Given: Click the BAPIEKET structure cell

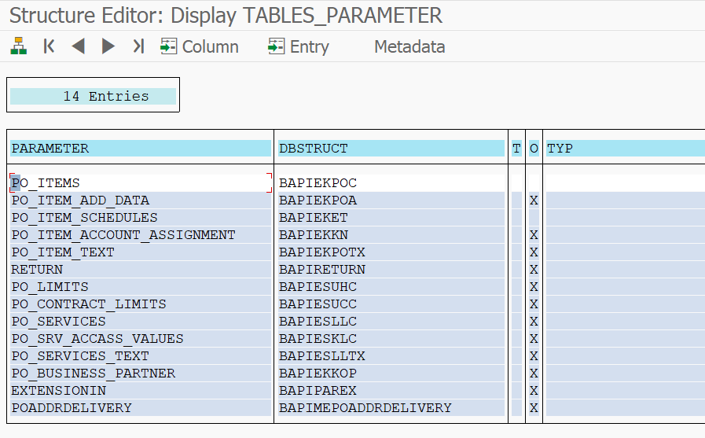Looking at the screenshot, I should click(x=391, y=218).
